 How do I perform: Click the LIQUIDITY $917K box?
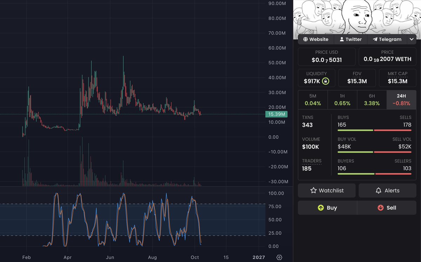(316, 78)
